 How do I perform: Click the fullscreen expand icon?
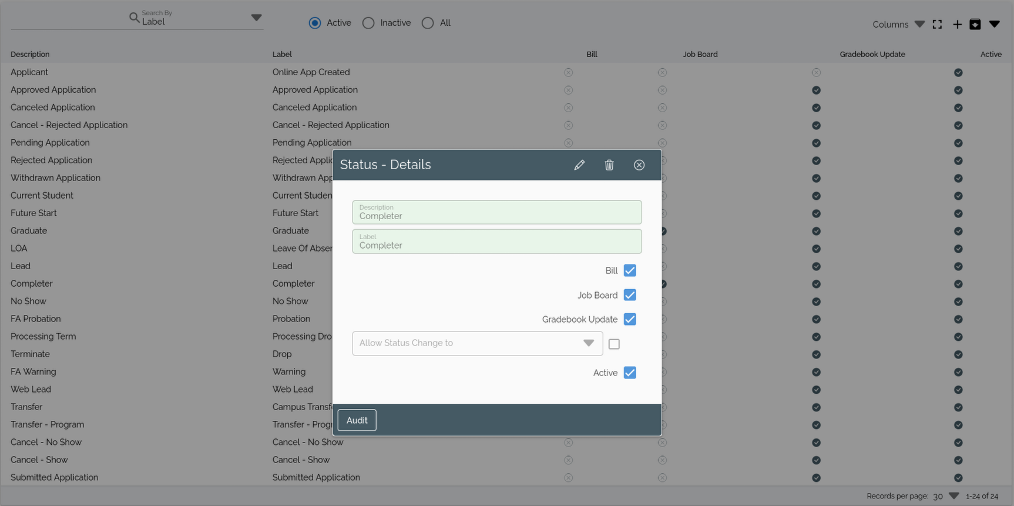pos(937,24)
